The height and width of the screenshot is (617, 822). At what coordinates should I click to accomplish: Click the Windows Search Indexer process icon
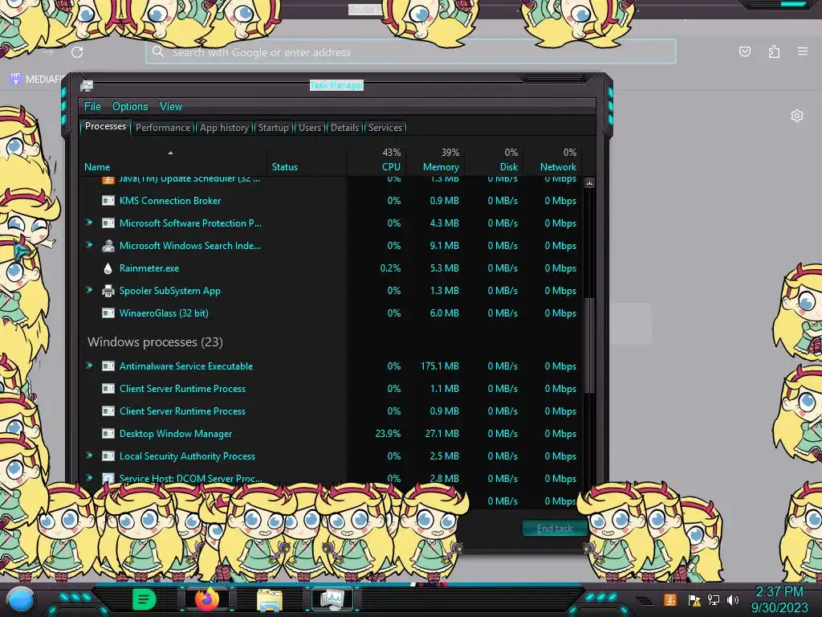(x=108, y=246)
